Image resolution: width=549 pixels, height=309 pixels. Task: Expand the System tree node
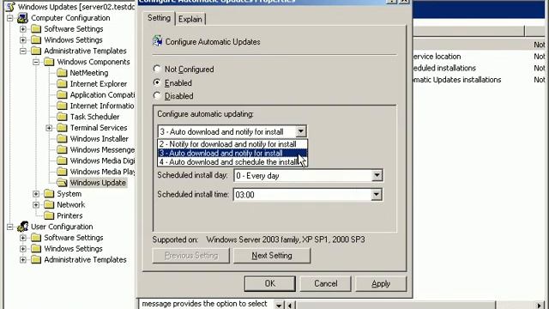36,193
